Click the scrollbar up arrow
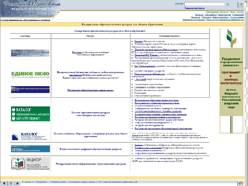Screen dimensions: 248x186 [x=246, y=1]
